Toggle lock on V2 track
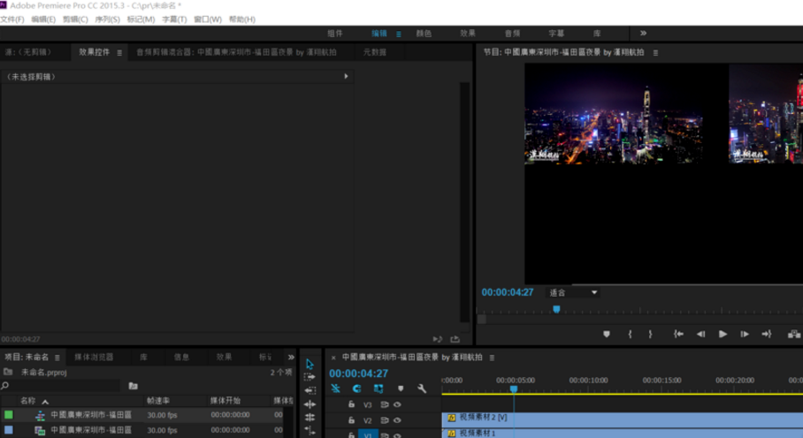Image resolution: width=803 pixels, height=438 pixels. [x=351, y=420]
